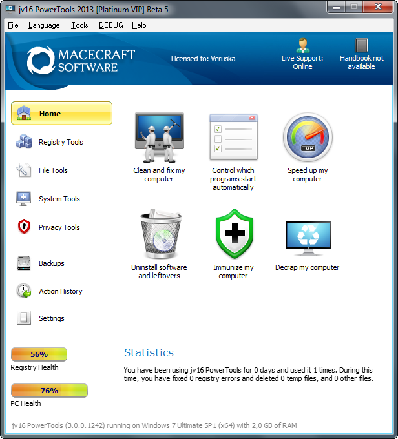The image size is (398, 439).
Task: Open the DEBUG menu
Action: (x=111, y=25)
